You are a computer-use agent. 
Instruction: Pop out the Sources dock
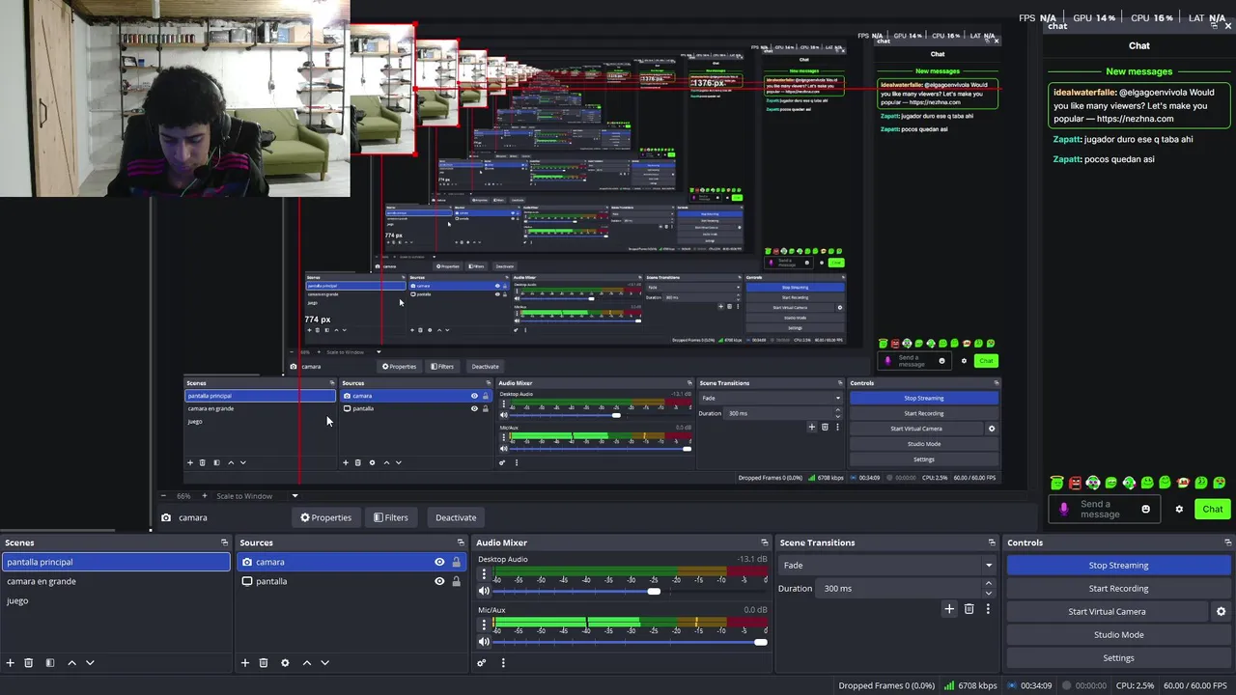[461, 542]
